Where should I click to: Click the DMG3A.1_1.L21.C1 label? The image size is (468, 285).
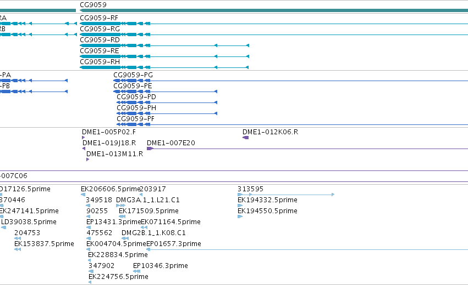click(148, 200)
